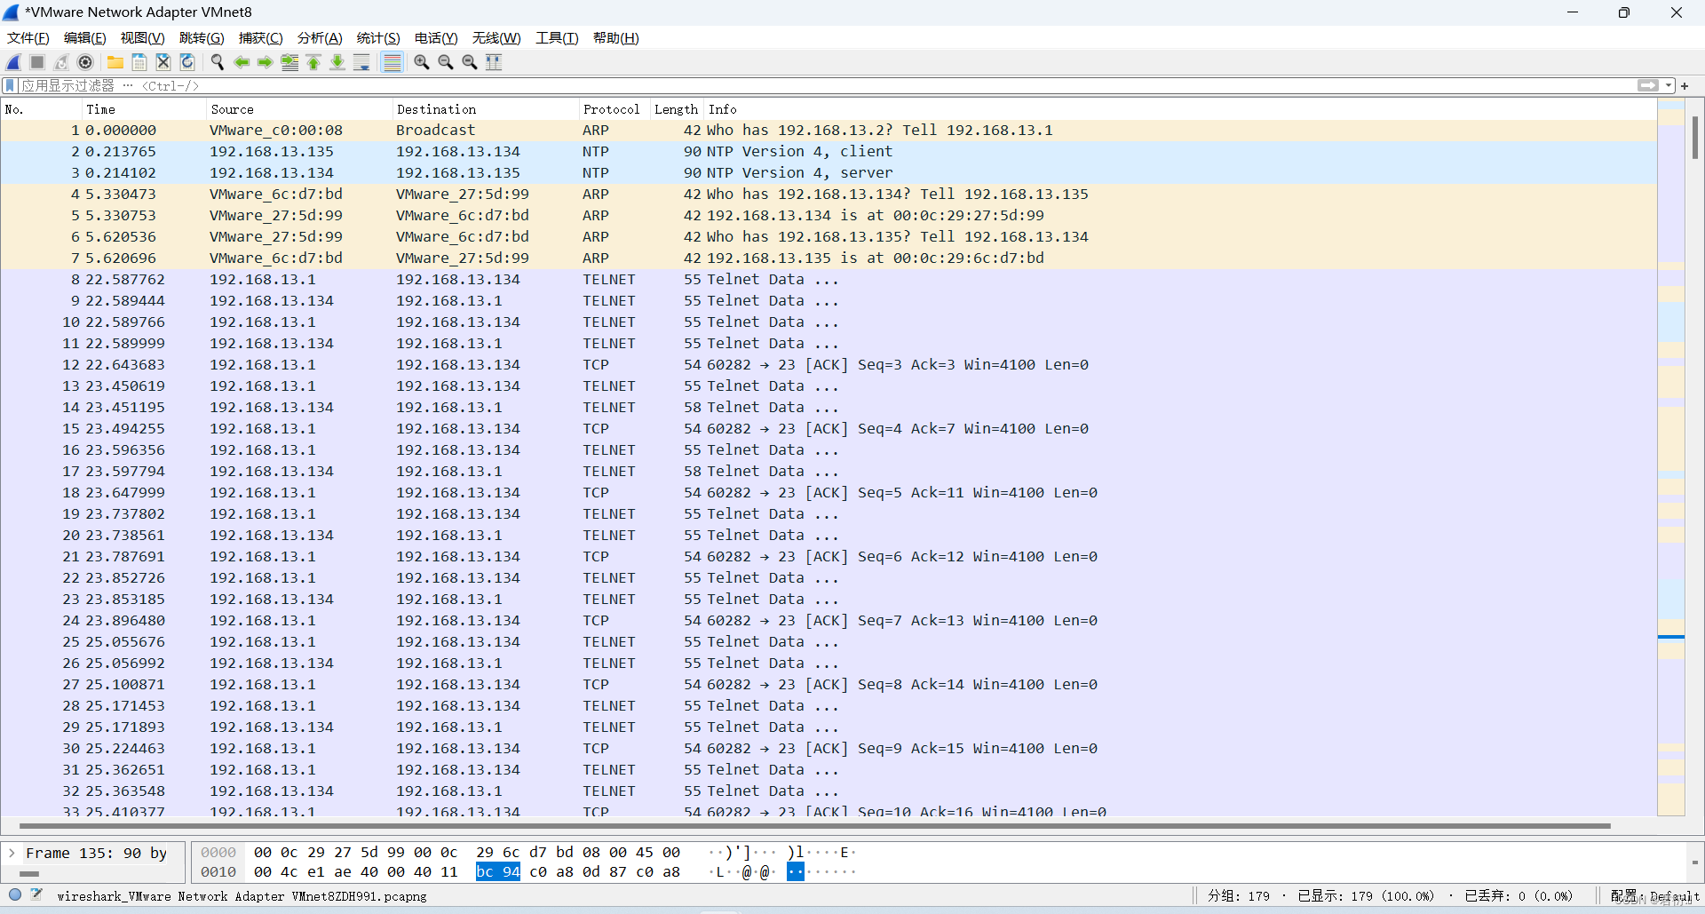Open the 帮助(H) menu
Image resolution: width=1705 pixels, height=914 pixels.
(x=616, y=38)
